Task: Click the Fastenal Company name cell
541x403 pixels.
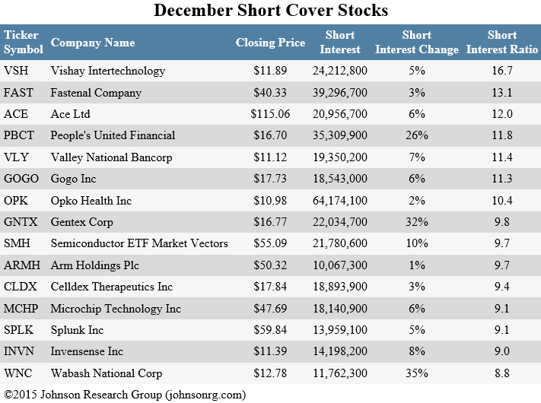Action: [96, 93]
